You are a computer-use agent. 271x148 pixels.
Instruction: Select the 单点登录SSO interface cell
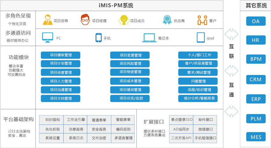pyautogui.click(x=181, y=120)
